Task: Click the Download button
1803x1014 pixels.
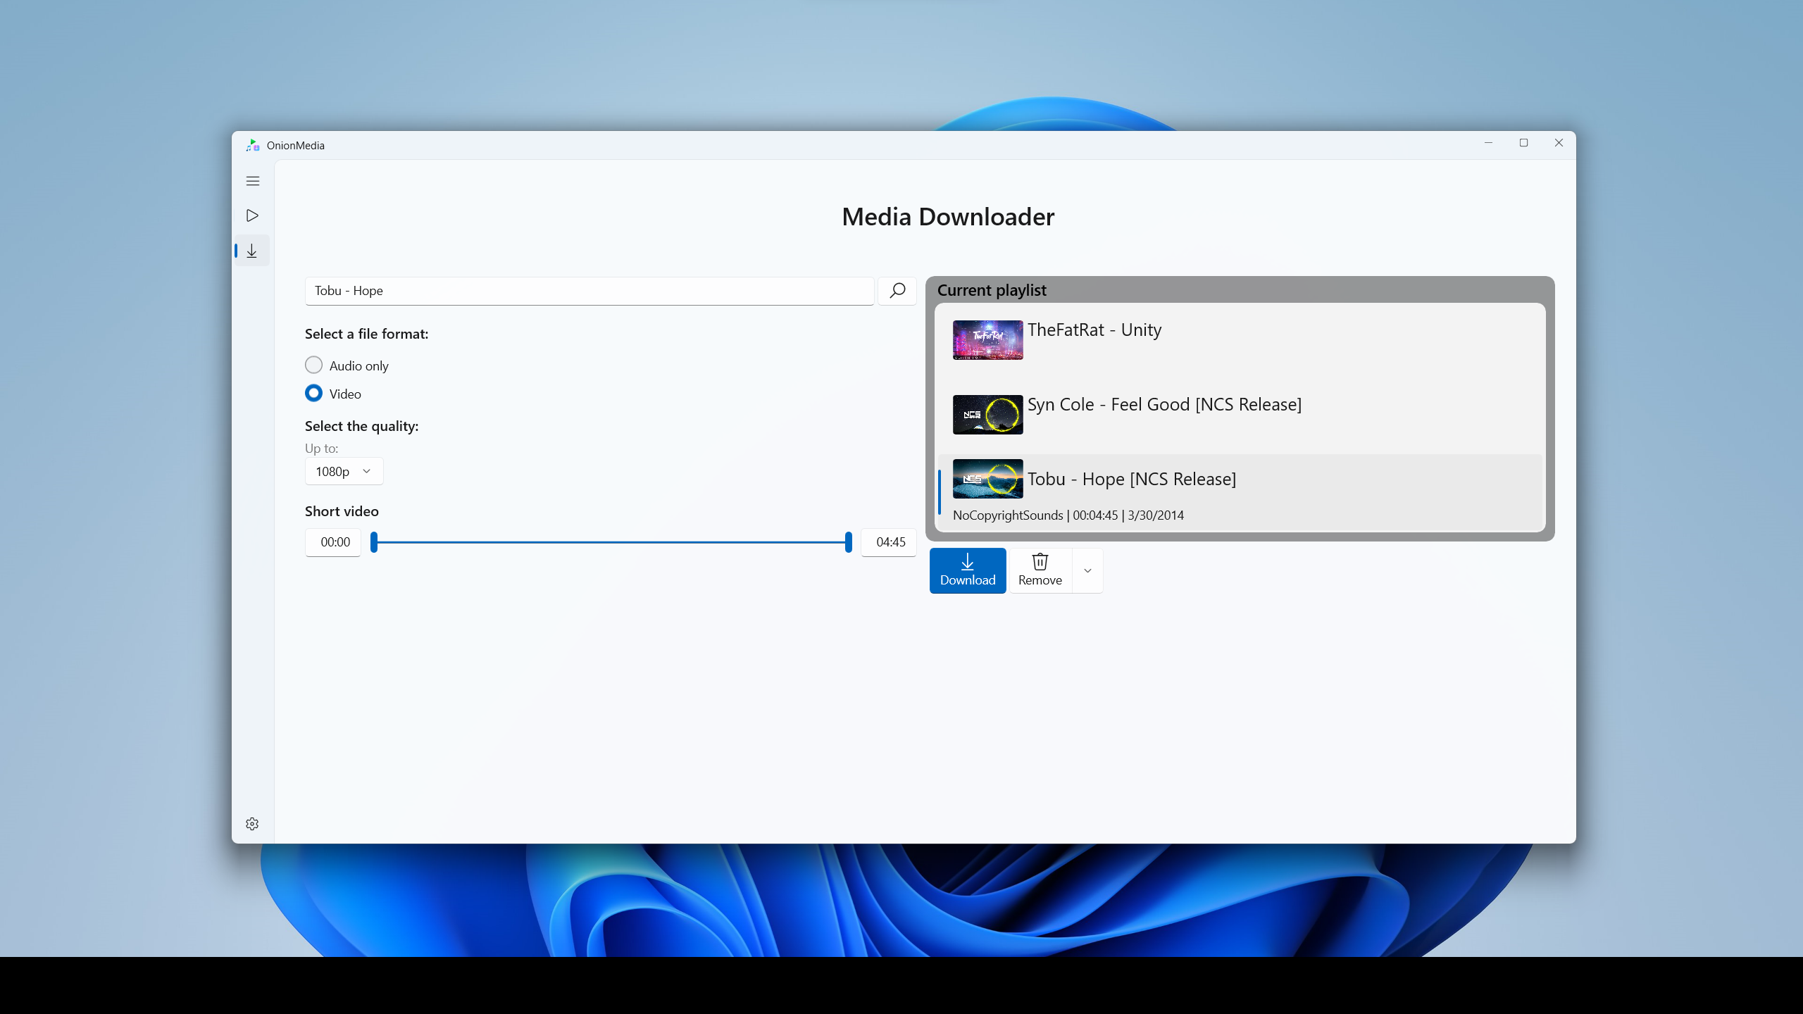Action: (968, 570)
